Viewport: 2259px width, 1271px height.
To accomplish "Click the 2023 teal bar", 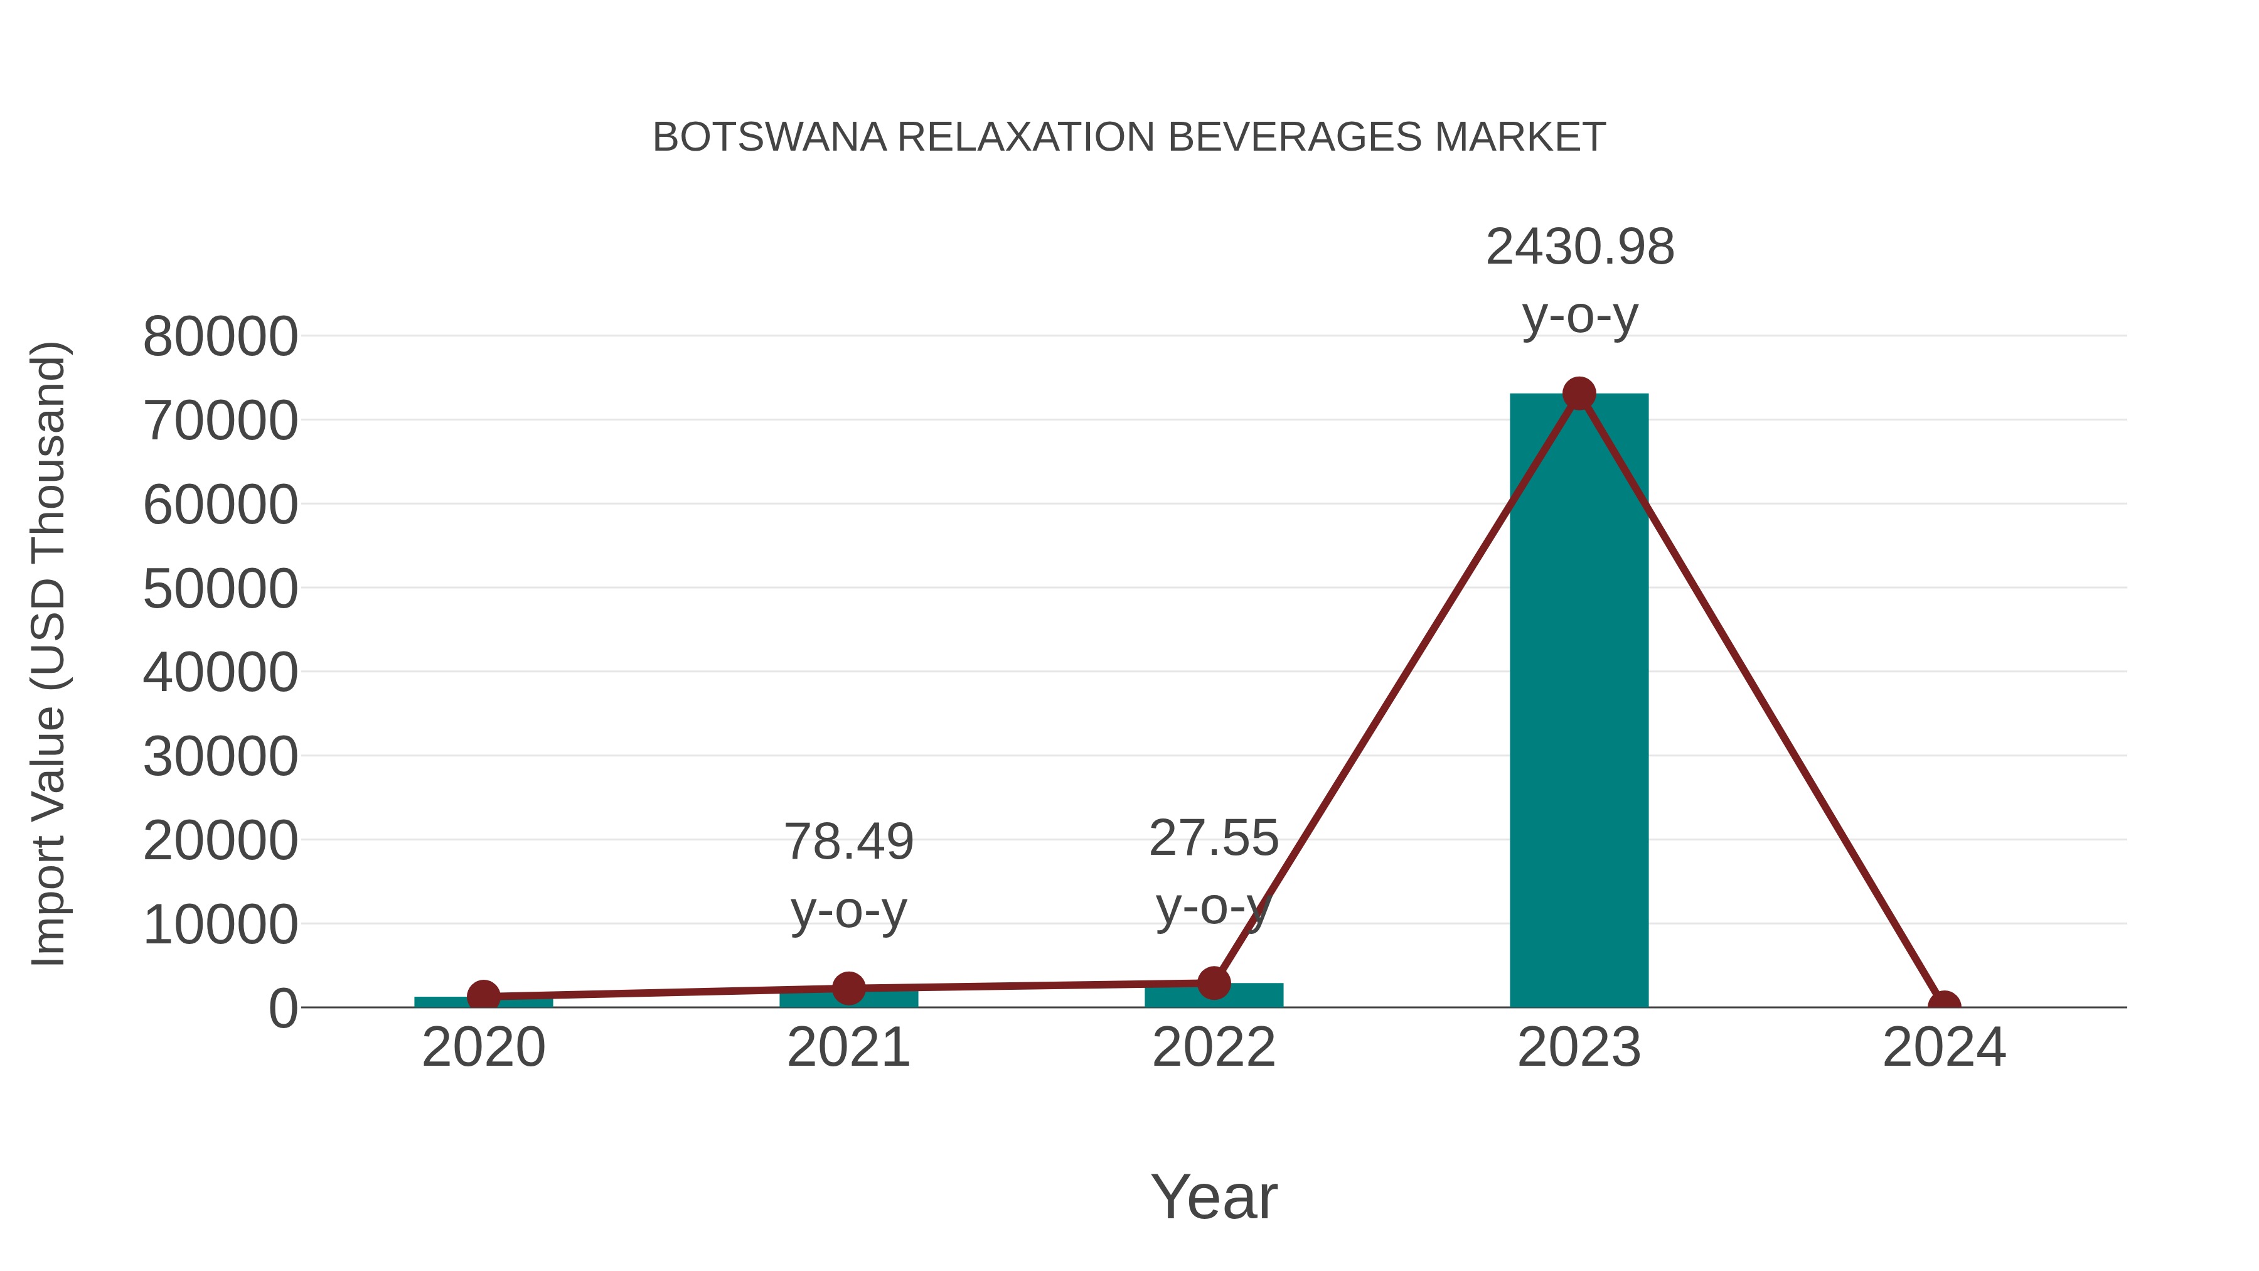I will pos(1579,700).
